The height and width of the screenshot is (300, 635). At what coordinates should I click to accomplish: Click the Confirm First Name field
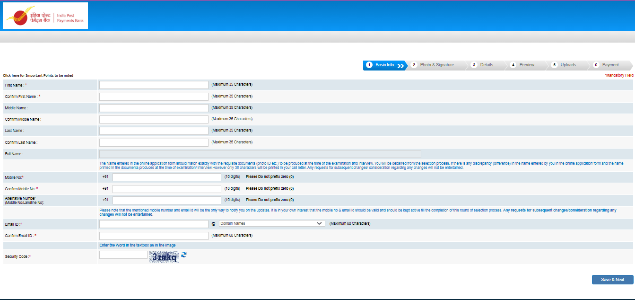coord(154,97)
